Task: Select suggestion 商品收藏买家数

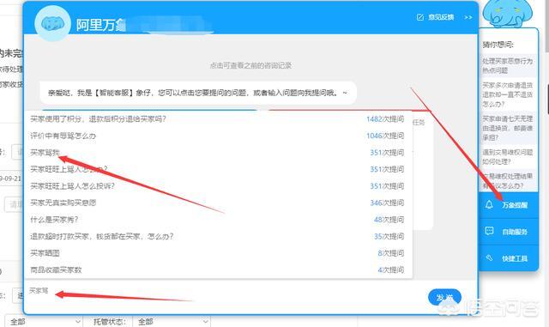Action: click(56, 269)
